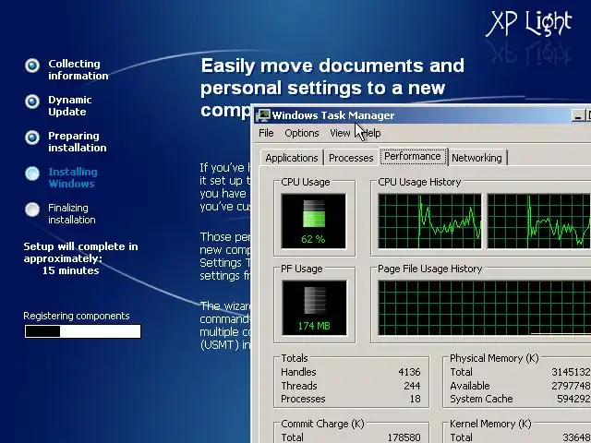
Task: Click the Page File Usage History graph
Action: 484,307
